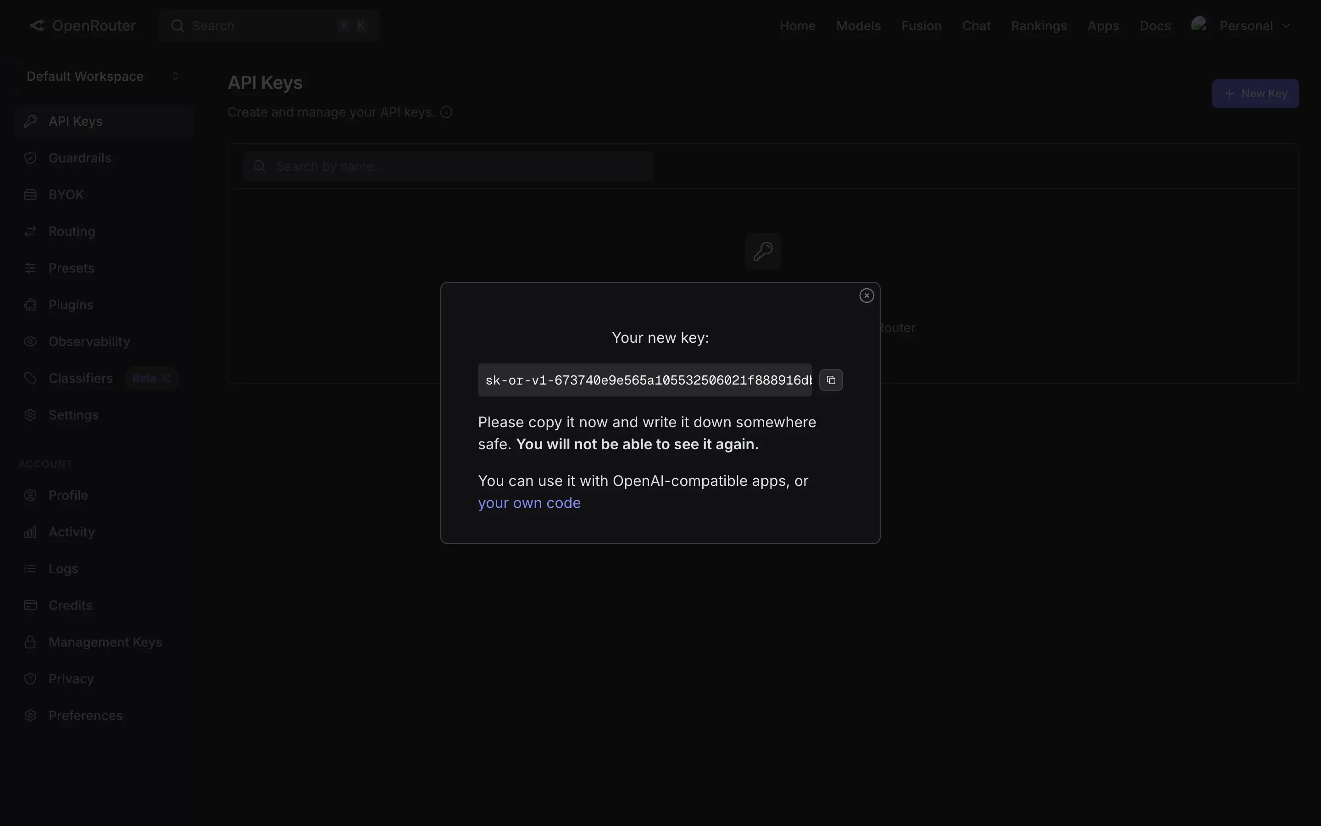The height and width of the screenshot is (826, 1321).
Task: Click the Activity bar chart icon
Action: coord(31,532)
